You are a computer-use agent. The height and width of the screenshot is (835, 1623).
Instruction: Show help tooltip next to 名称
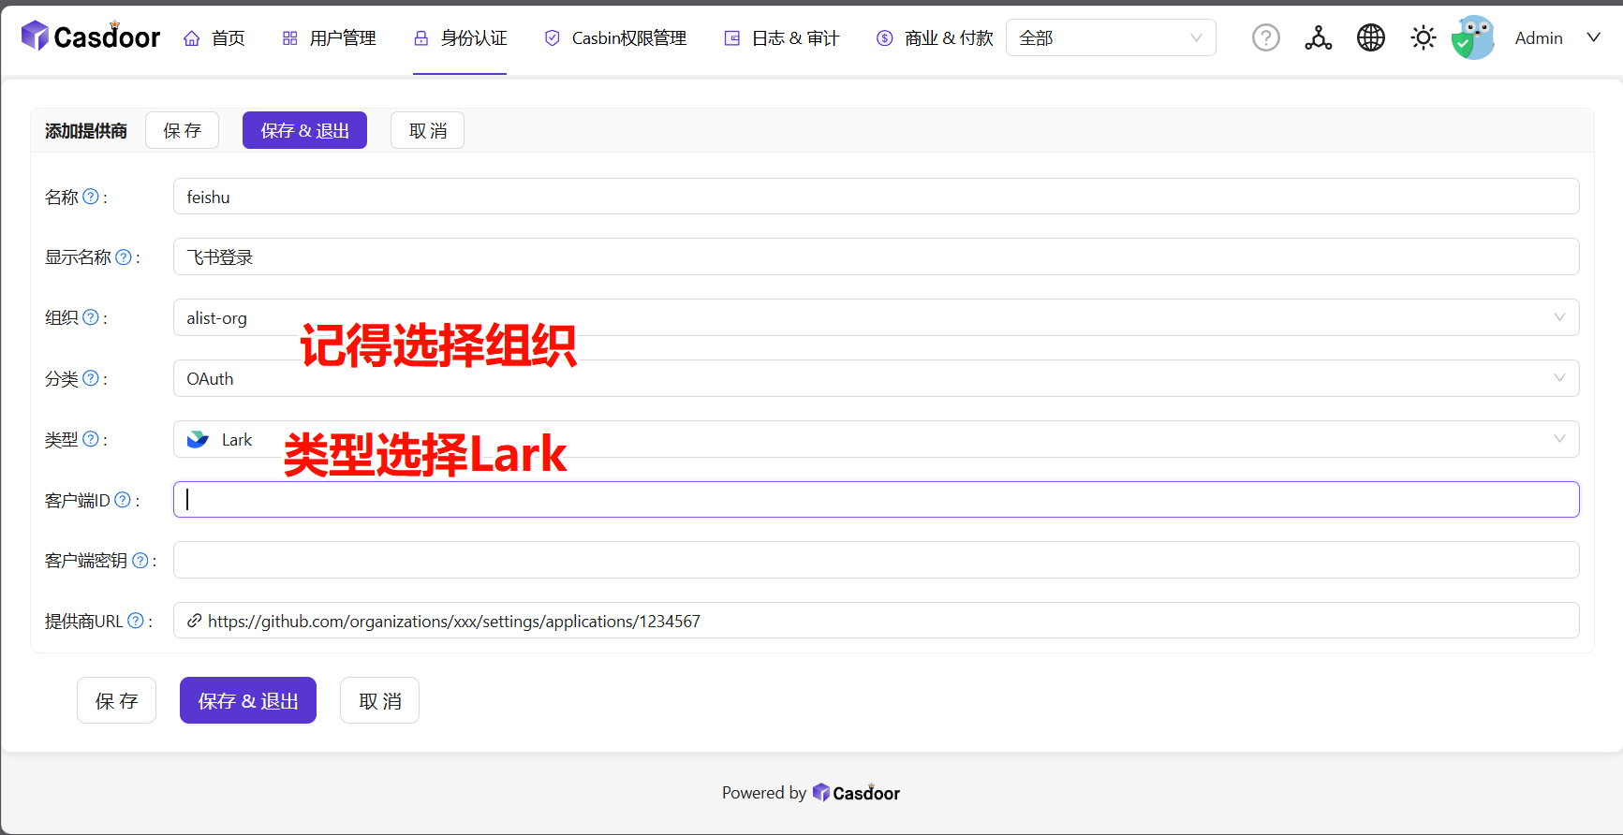(91, 197)
